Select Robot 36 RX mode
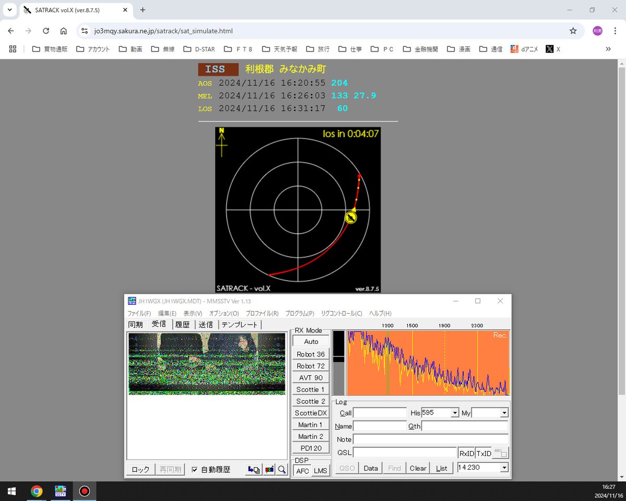 pyautogui.click(x=311, y=354)
